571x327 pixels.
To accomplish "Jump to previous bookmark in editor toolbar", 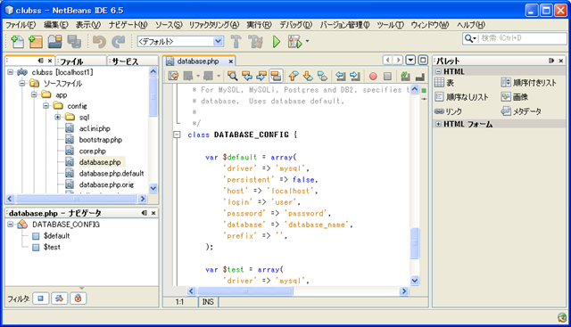I will click(x=294, y=76).
